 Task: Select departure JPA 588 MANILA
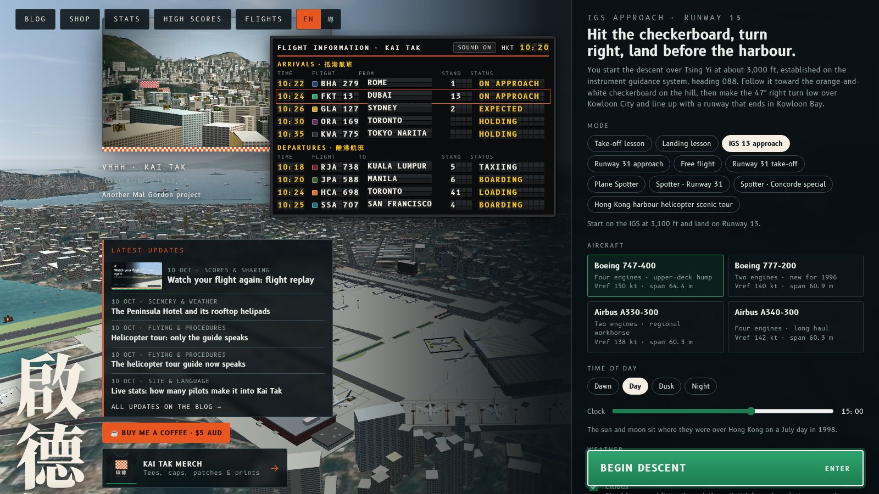point(413,179)
